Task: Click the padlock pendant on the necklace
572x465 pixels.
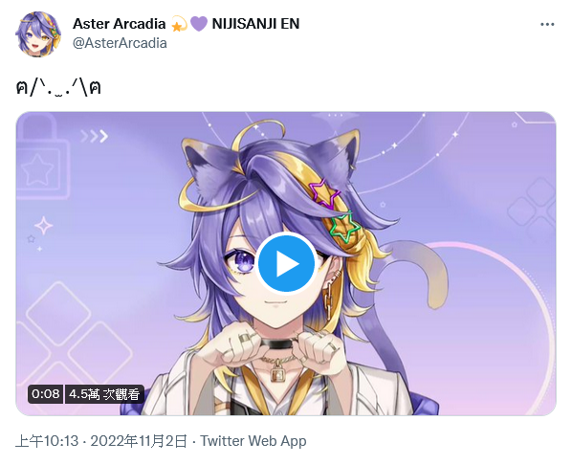Action: [x=278, y=371]
